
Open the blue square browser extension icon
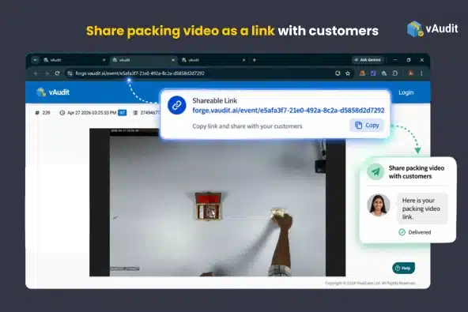point(373,73)
